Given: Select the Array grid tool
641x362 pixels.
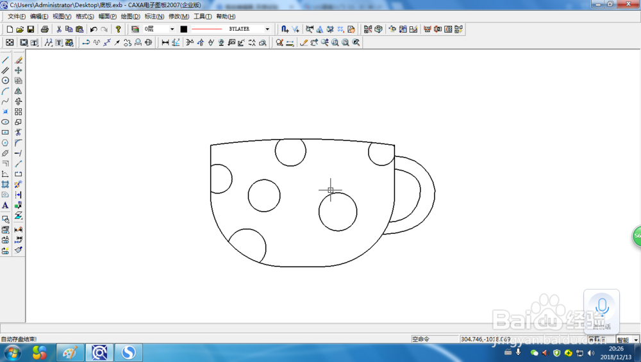Looking at the screenshot, I should click(x=19, y=111).
